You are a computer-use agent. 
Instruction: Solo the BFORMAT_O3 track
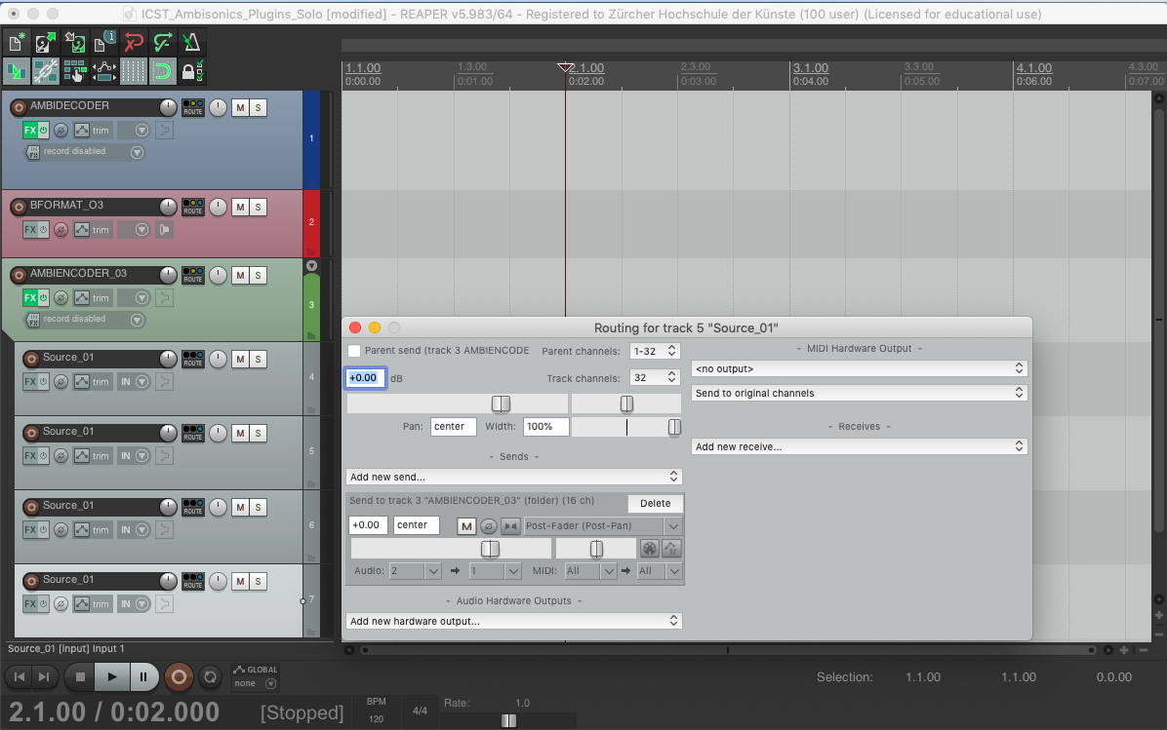click(258, 207)
